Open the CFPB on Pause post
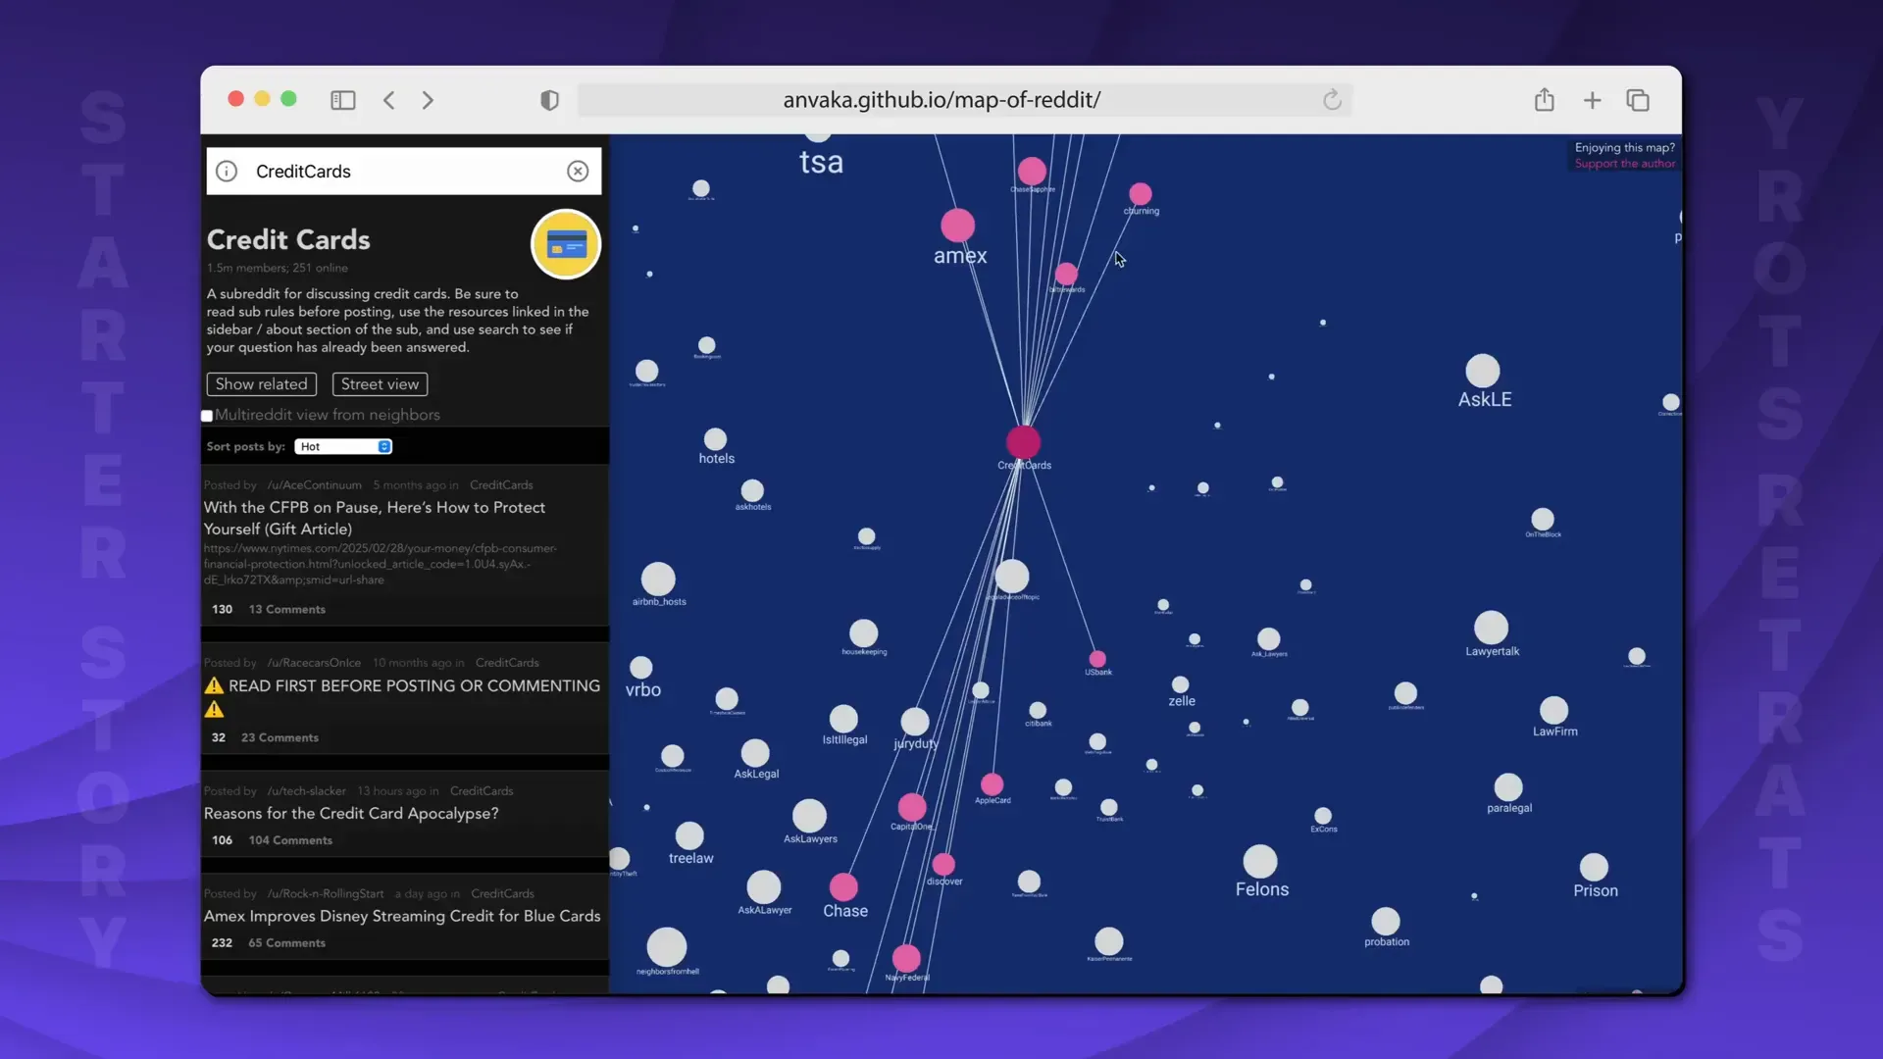The height and width of the screenshot is (1059, 1883). [x=375, y=518]
